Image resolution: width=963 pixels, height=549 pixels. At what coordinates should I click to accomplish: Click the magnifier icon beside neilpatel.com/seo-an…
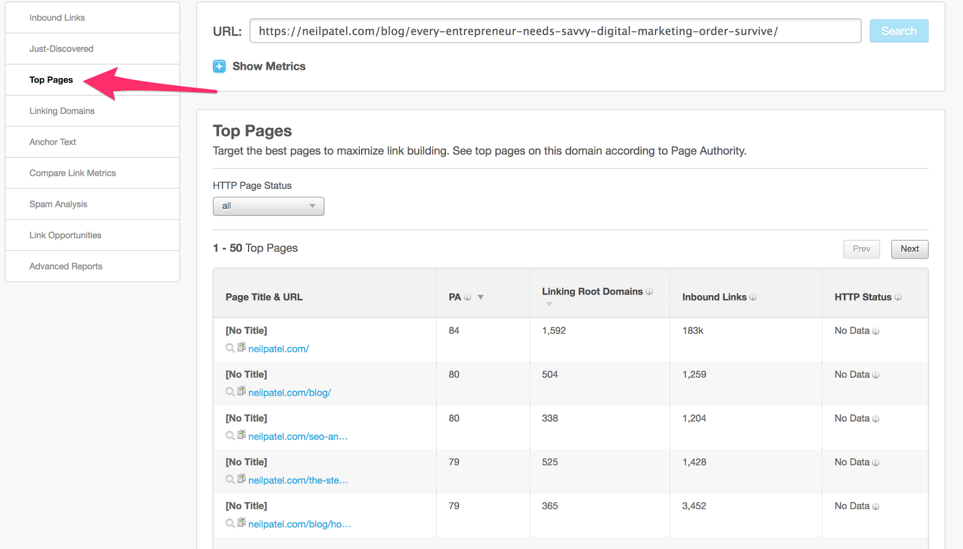[230, 436]
